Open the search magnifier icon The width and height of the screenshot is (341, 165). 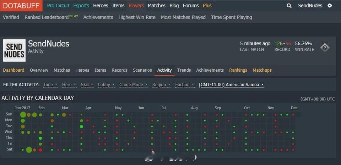(x=289, y=6)
